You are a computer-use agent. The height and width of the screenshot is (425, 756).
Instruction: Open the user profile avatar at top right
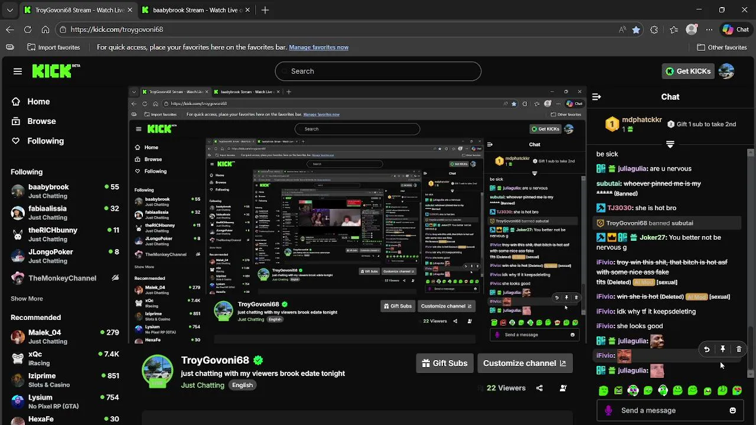(726, 71)
